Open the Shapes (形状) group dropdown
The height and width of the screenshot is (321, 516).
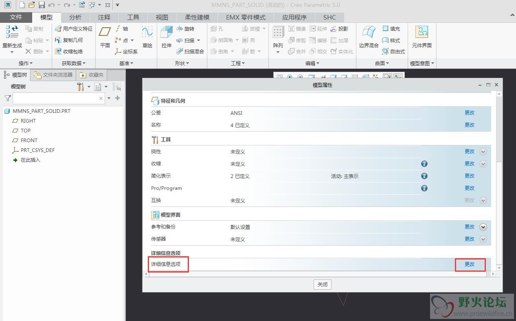182,63
